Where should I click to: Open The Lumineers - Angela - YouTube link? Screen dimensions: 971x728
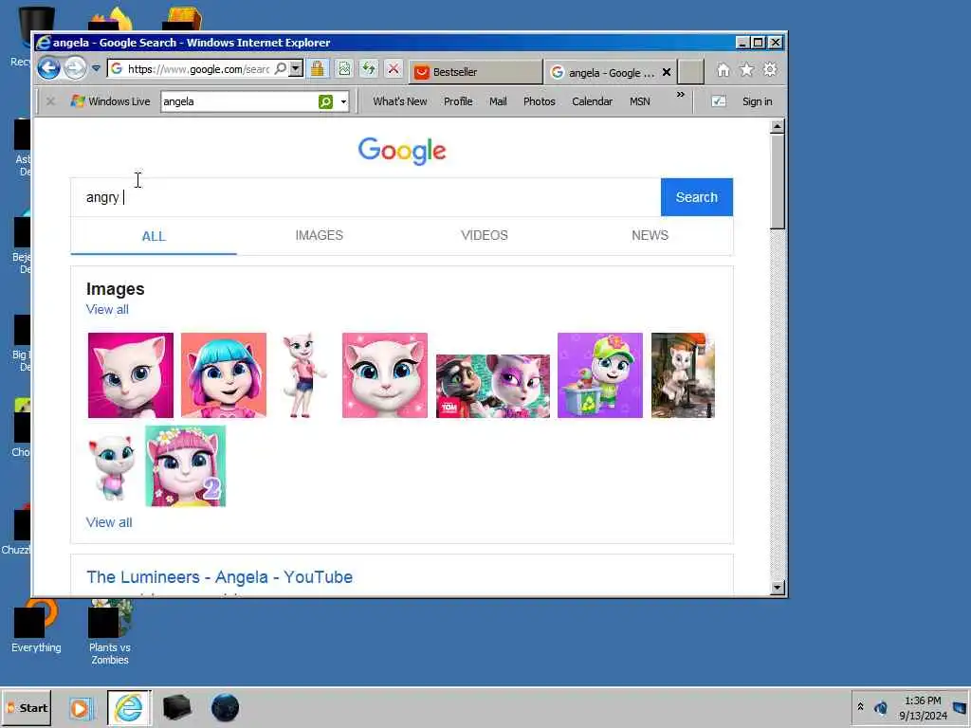pos(219,577)
